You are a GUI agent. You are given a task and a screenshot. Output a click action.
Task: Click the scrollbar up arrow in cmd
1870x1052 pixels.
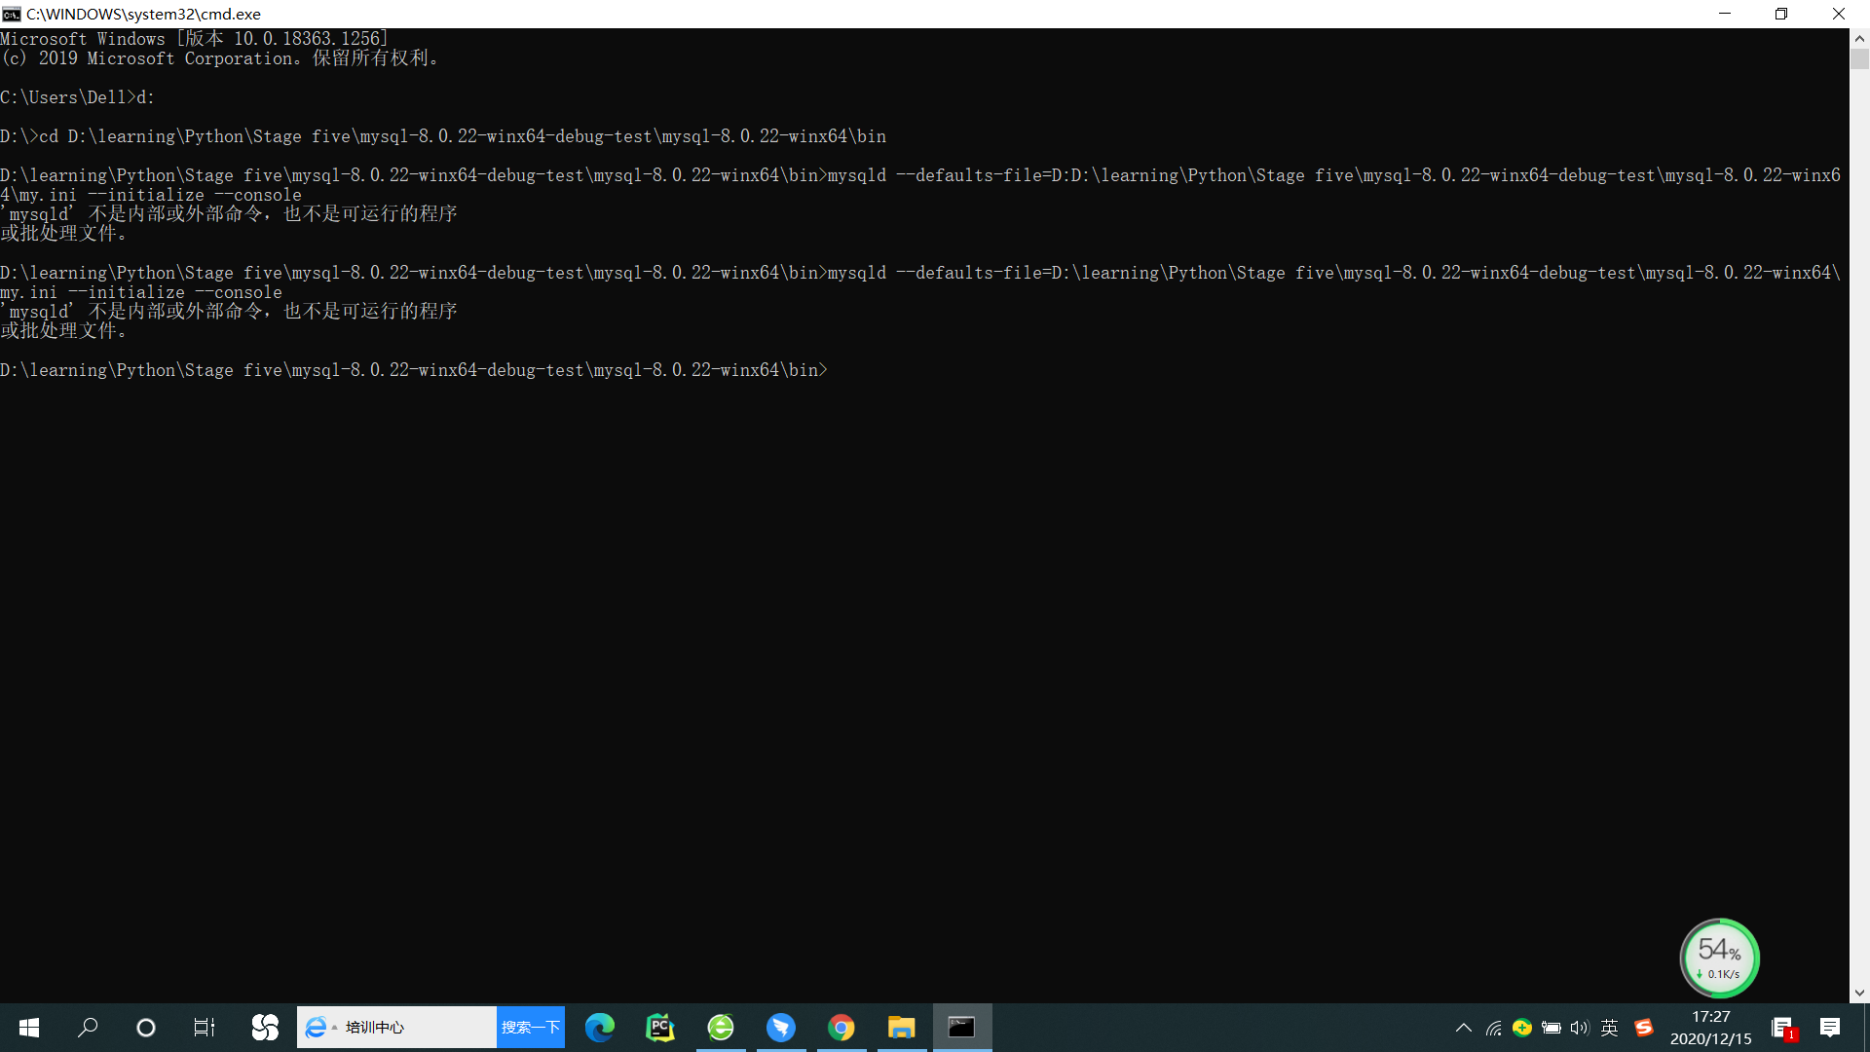pyautogui.click(x=1859, y=39)
